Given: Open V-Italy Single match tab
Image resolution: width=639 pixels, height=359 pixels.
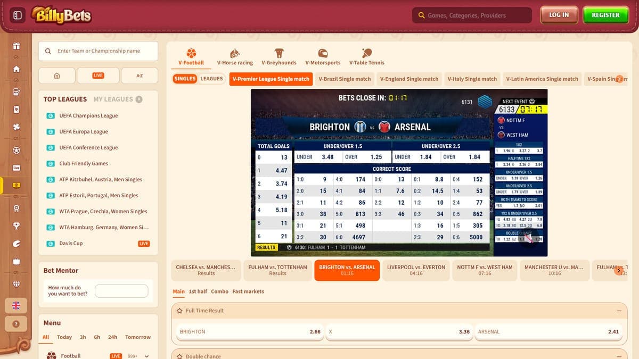Looking at the screenshot, I should (472, 79).
